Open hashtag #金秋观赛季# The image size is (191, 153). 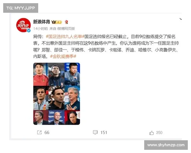click(63, 56)
